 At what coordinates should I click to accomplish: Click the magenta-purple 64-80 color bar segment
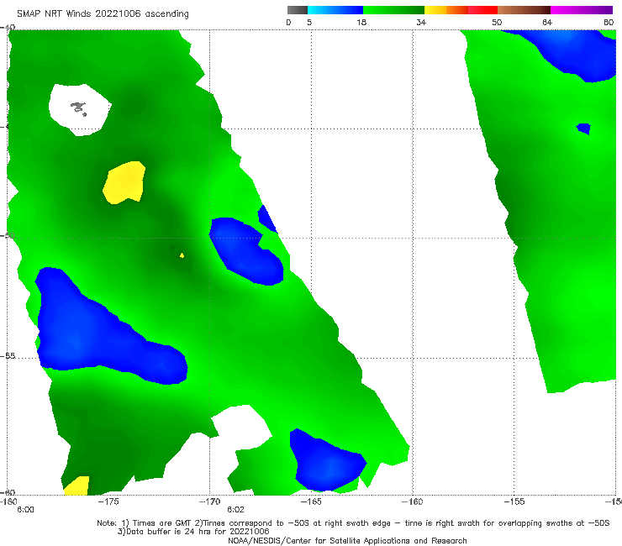pyautogui.click(x=582, y=10)
